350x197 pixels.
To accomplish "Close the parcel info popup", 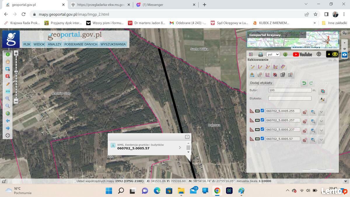I will pos(187,137).
